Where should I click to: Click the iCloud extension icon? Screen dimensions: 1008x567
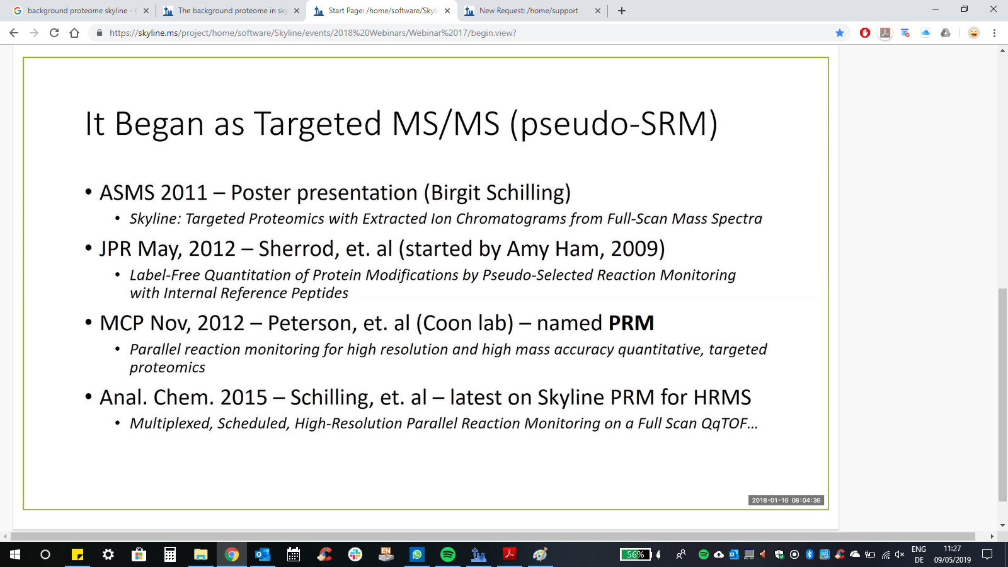(x=925, y=33)
